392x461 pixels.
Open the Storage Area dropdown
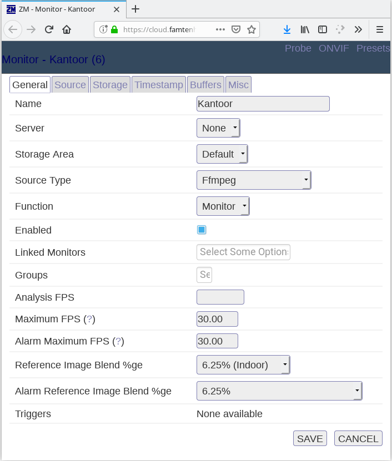tap(222, 154)
